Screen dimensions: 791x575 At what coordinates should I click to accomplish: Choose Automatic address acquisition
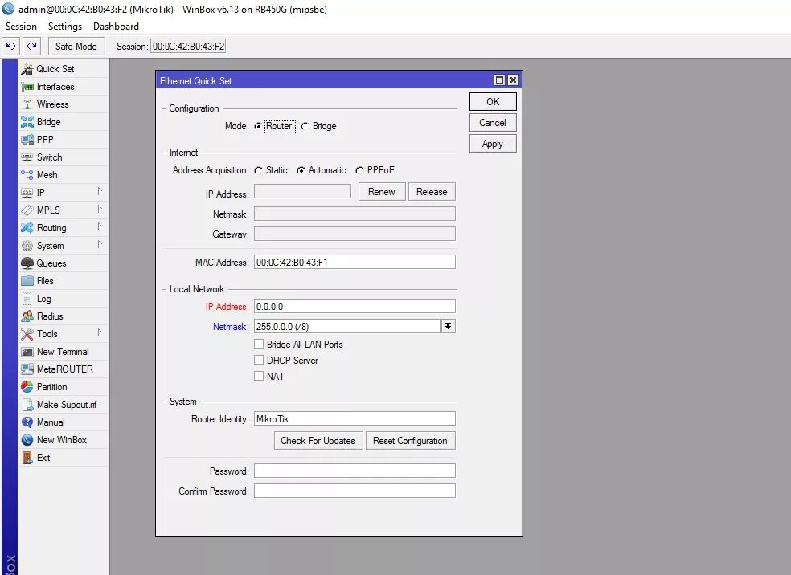click(301, 171)
